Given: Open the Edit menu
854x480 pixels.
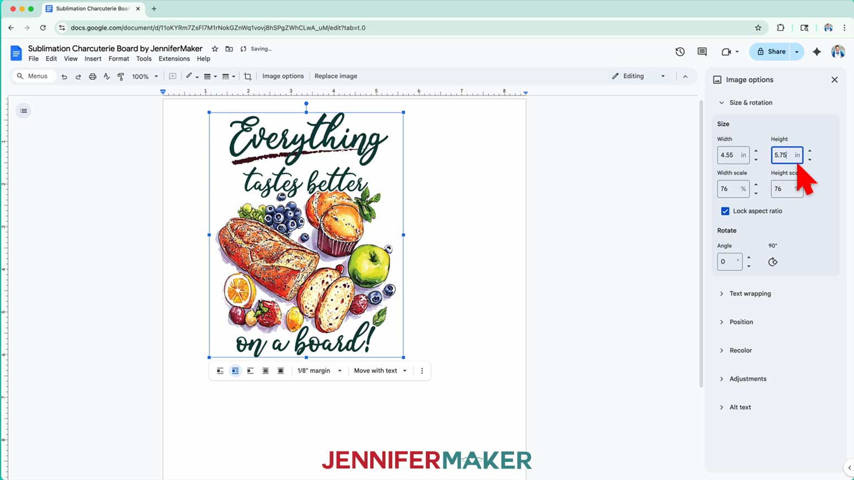Looking at the screenshot, I should click(x=51, y=59).
